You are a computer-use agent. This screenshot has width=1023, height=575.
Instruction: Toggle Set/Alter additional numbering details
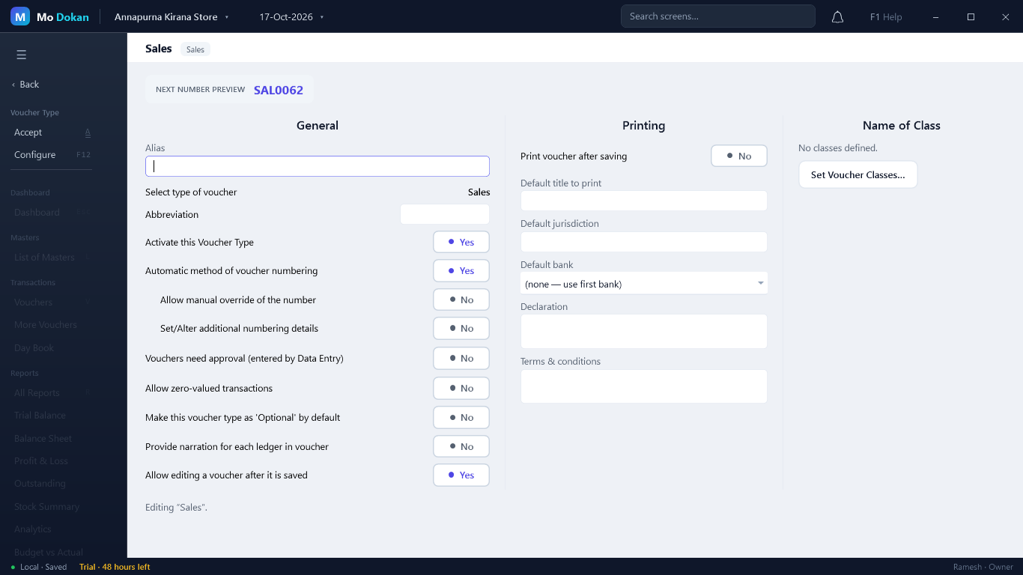point(461,329)
